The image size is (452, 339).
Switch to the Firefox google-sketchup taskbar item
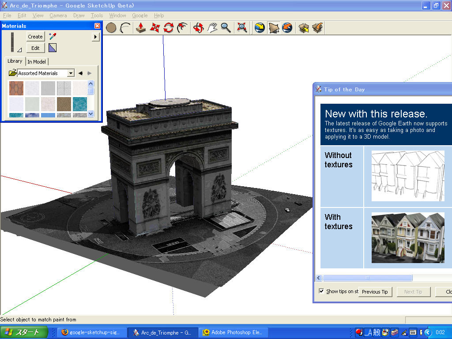pos(92,332)
